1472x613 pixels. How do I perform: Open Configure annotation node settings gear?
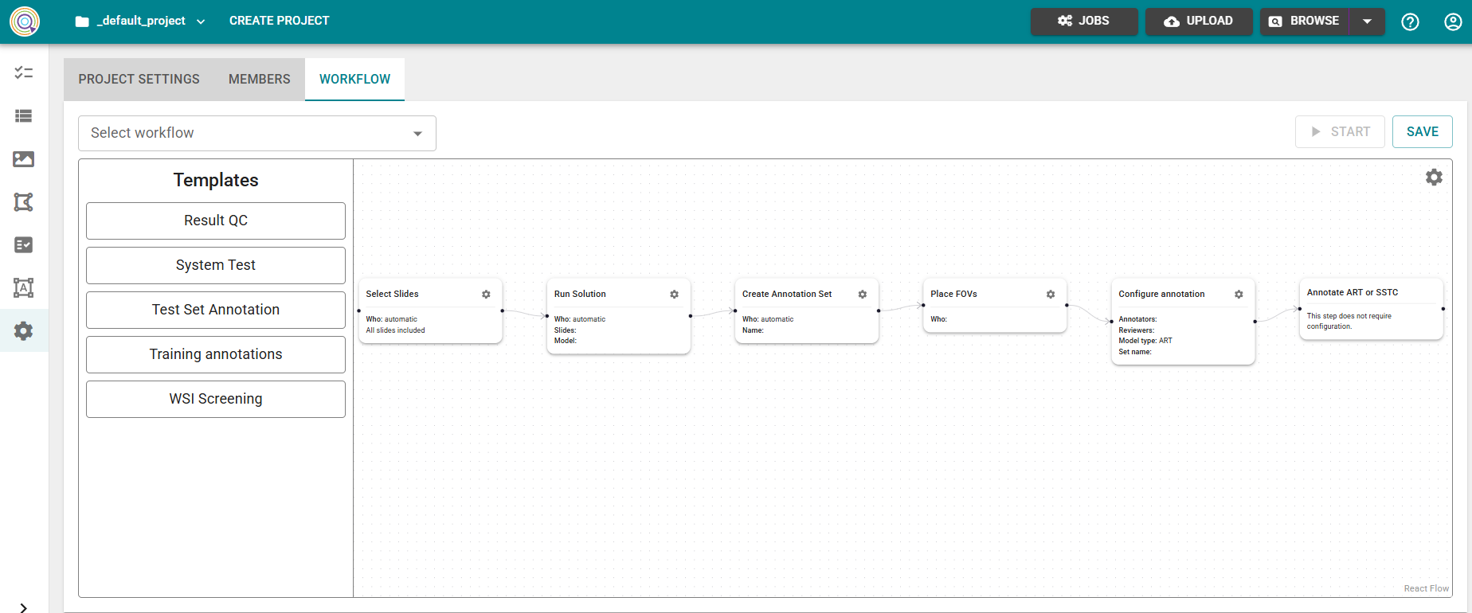1239,295
